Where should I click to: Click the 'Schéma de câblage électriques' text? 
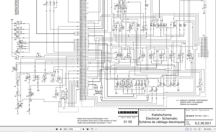click(161, 122)
